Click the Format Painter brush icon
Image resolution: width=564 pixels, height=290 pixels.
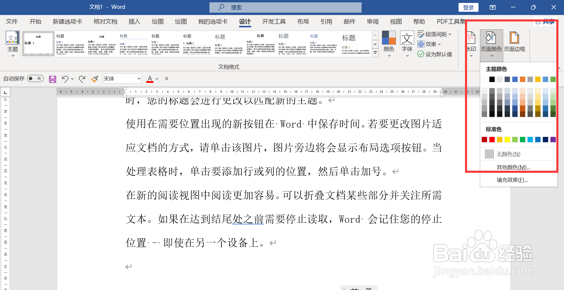coord(95,79)
